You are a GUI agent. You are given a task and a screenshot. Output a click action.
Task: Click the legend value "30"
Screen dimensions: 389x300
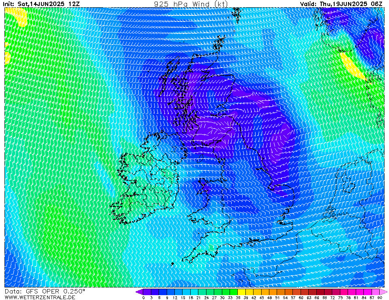222,298
